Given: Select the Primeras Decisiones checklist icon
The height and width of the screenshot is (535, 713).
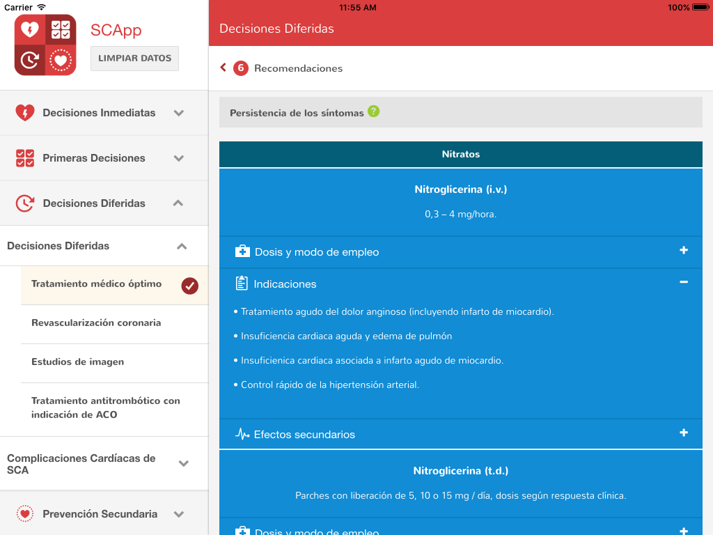Looking at the screenshot, I should coord(25,158).
